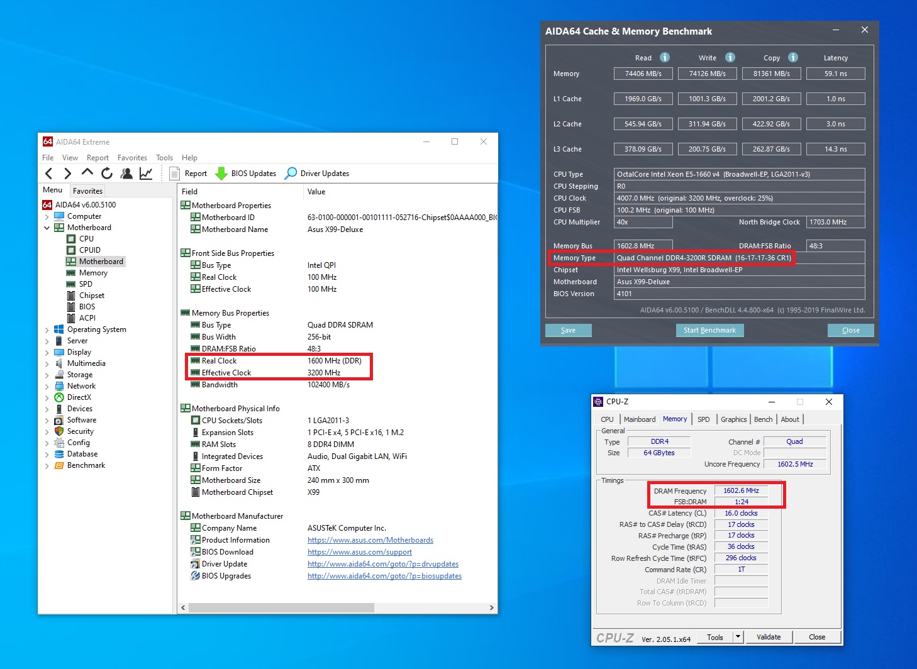Open the drvupdates driver update link
Viewport: 917px width, 669px height.
(383, 564)
